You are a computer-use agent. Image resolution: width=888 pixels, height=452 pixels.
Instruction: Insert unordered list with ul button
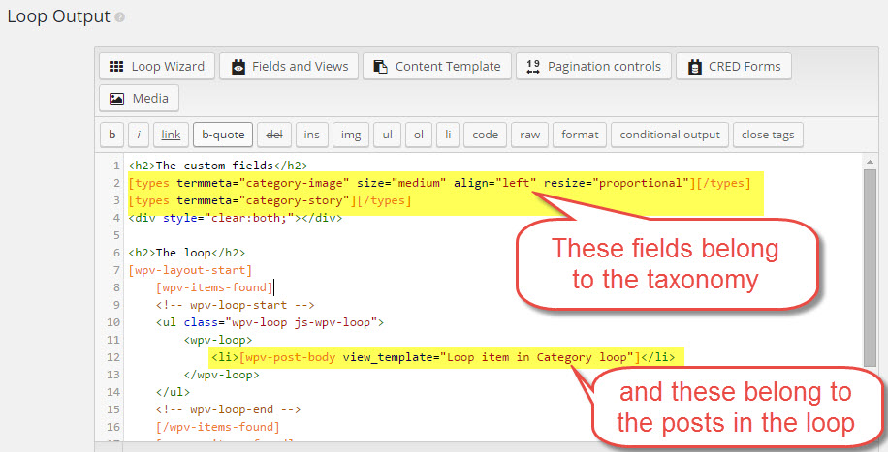coord(388,135)
